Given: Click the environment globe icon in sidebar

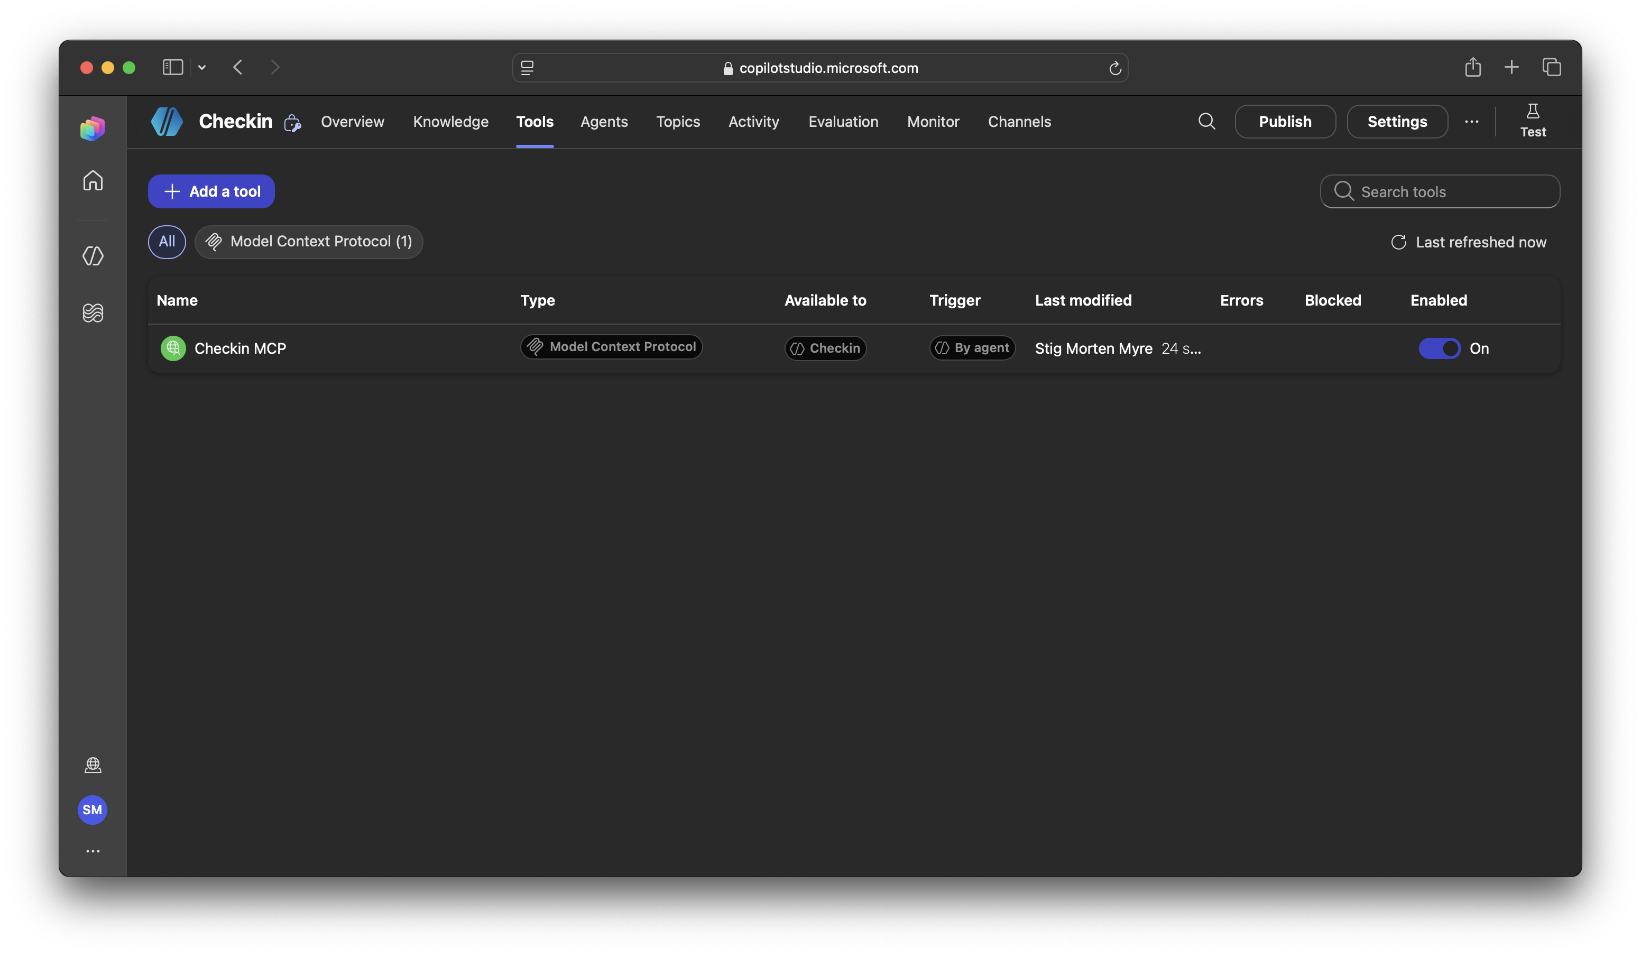Looking at the screenshot, I should (x=93, y=765).
